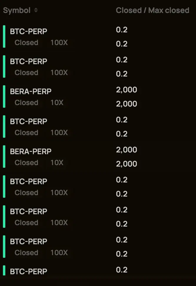Click the green side bar of the topmost BTC-PERP row
Screen dimensions: 196x286
[x=4, y=36]
